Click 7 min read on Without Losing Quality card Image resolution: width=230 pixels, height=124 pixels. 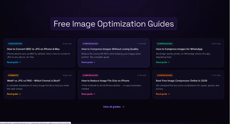[x=141, y=44]
